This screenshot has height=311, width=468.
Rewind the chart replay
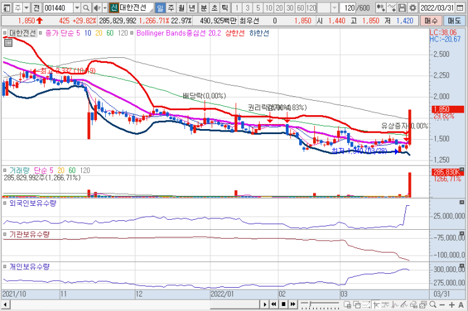[274, 305]
